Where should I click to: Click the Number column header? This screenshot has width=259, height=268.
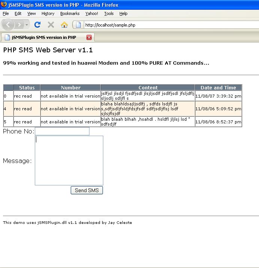tap(70, 87)
